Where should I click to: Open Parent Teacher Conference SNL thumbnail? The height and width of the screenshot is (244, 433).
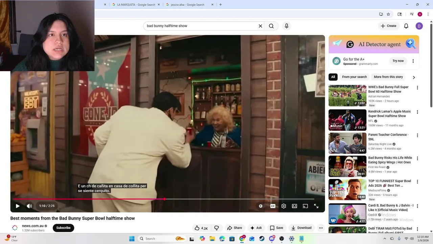pos(347,143)
